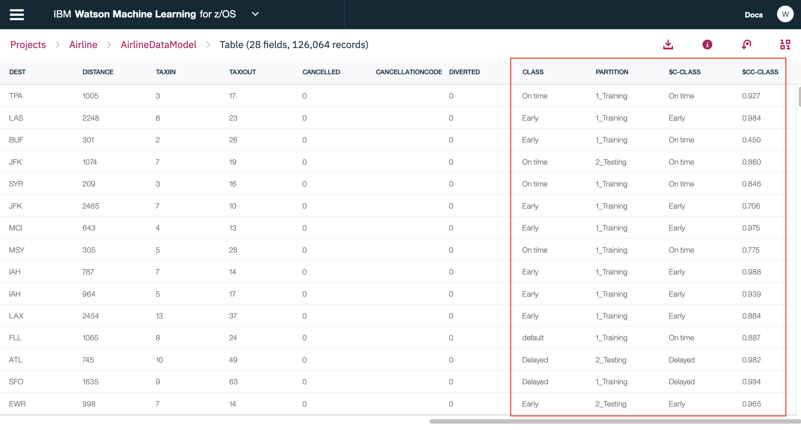Download the table data
The width and height of the screenshot is (801, 430).
(x=668, y=45)
